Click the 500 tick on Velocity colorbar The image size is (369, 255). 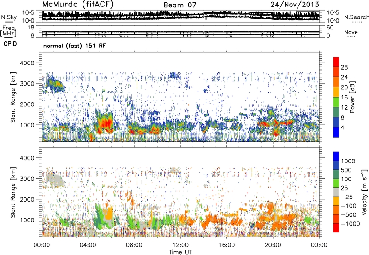[x=346, y=170]
